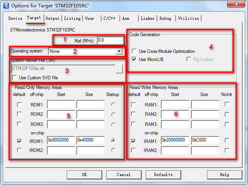Check the ROM2 default checkbox
248x185 pixels.
point(19,114)
